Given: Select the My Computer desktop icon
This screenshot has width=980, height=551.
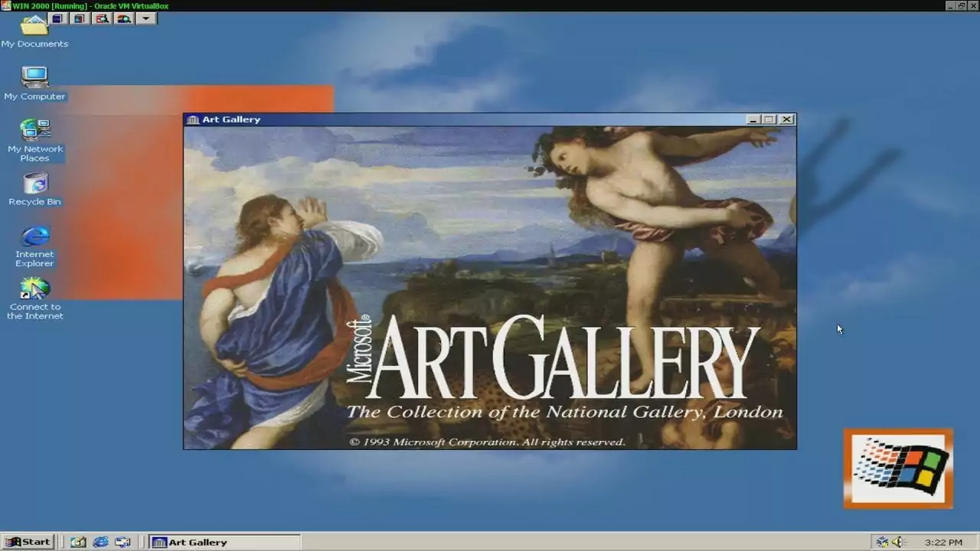Looking at the screenshot, I should click(34, 83).
